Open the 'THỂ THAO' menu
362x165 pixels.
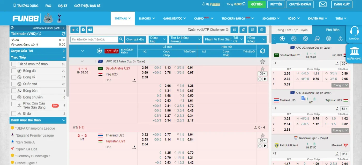[123, 18]
